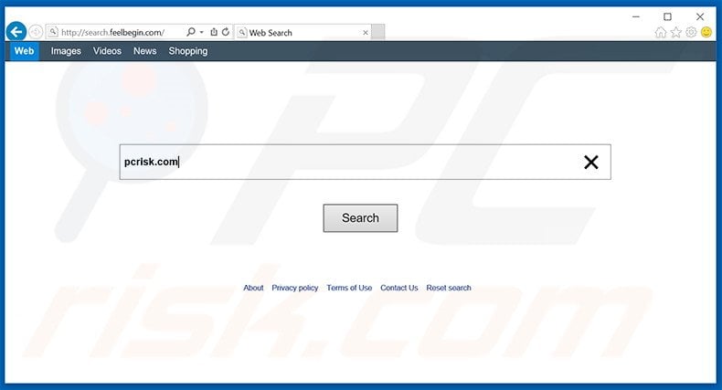Close the browser window
This screenshot has width=722, height=390.
[x=700, y=16]
